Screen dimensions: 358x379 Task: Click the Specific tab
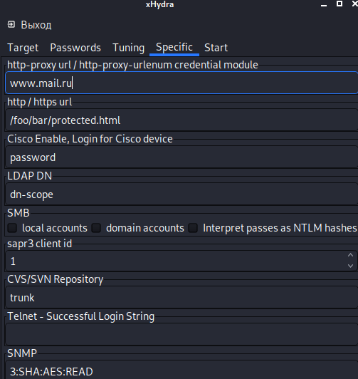[x=174, y=48]
